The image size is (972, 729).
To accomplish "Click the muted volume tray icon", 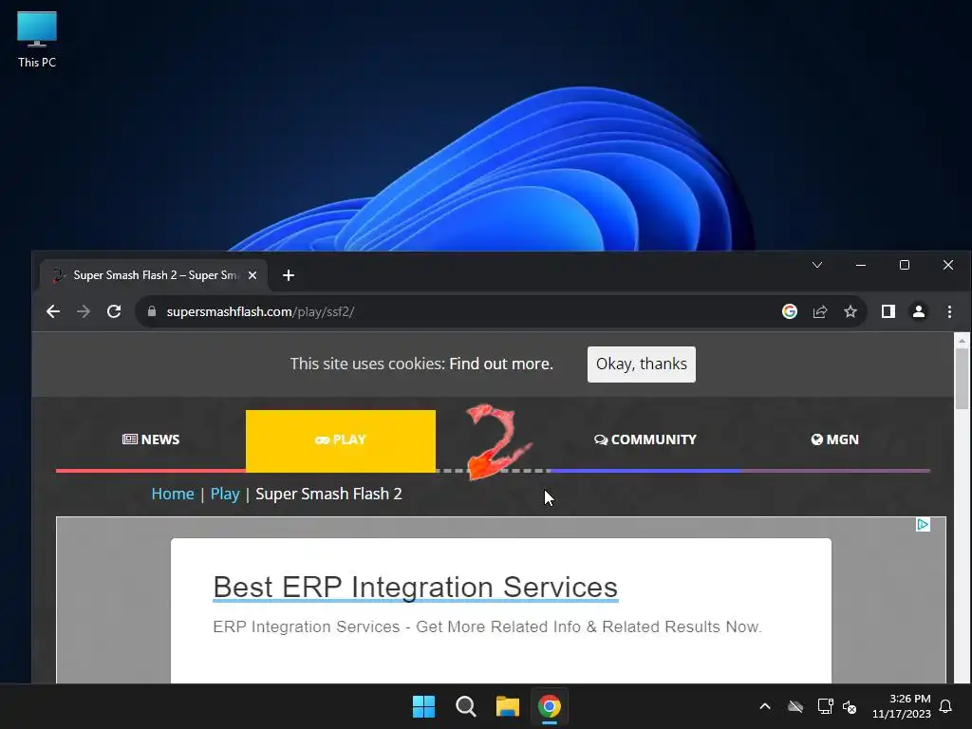I will (850, 706).
